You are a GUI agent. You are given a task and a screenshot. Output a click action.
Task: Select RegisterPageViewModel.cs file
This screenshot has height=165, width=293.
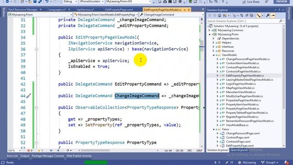(x=242, y=117)
